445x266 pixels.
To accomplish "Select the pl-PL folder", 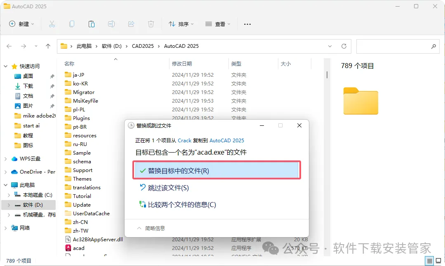I will [79, 109].
